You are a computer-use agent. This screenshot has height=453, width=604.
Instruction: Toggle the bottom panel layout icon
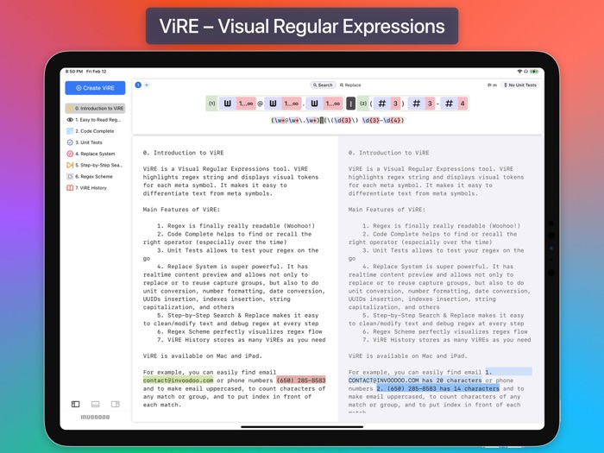[95, 404]
